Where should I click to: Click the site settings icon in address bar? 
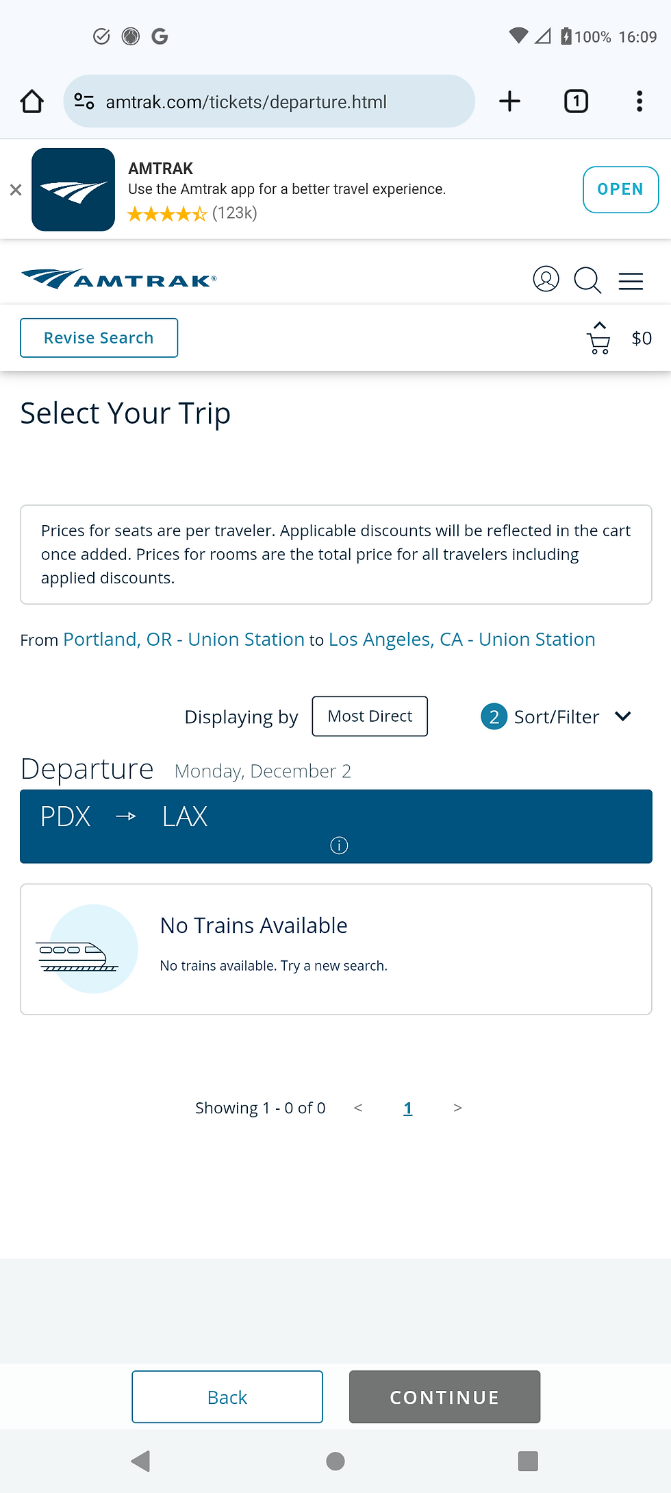[84, 101]
